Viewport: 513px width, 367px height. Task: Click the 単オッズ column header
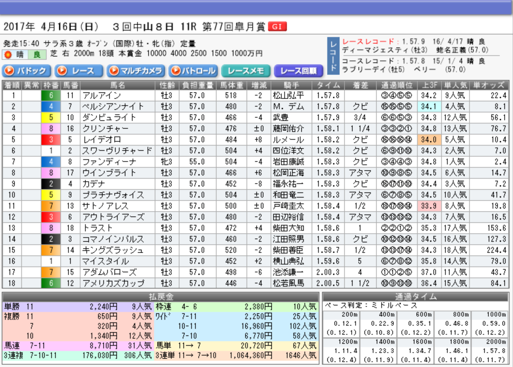point(489,85)
